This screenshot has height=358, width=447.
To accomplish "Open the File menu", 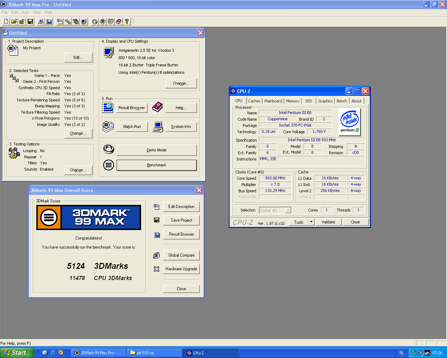I will [5, 12].
